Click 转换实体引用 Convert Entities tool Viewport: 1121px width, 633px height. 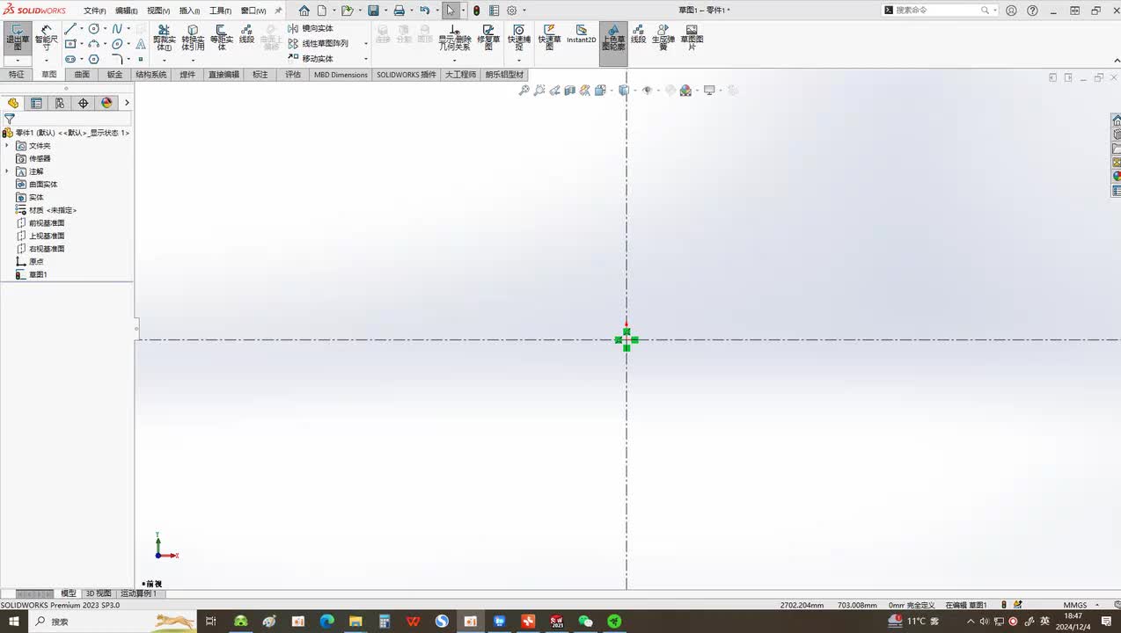193,37
